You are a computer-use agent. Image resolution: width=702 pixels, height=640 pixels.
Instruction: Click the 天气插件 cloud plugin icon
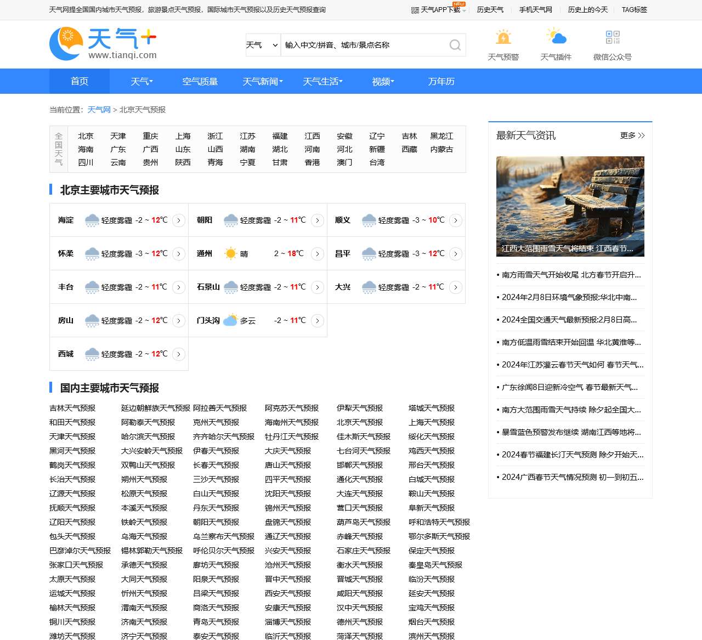[x=557, y=38]
